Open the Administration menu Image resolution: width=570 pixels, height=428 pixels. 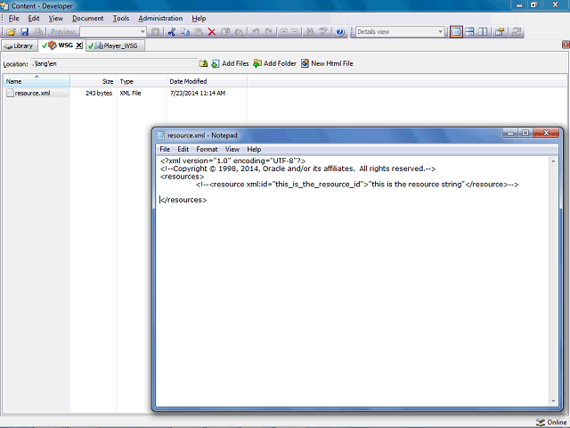(x=160, y=18)
